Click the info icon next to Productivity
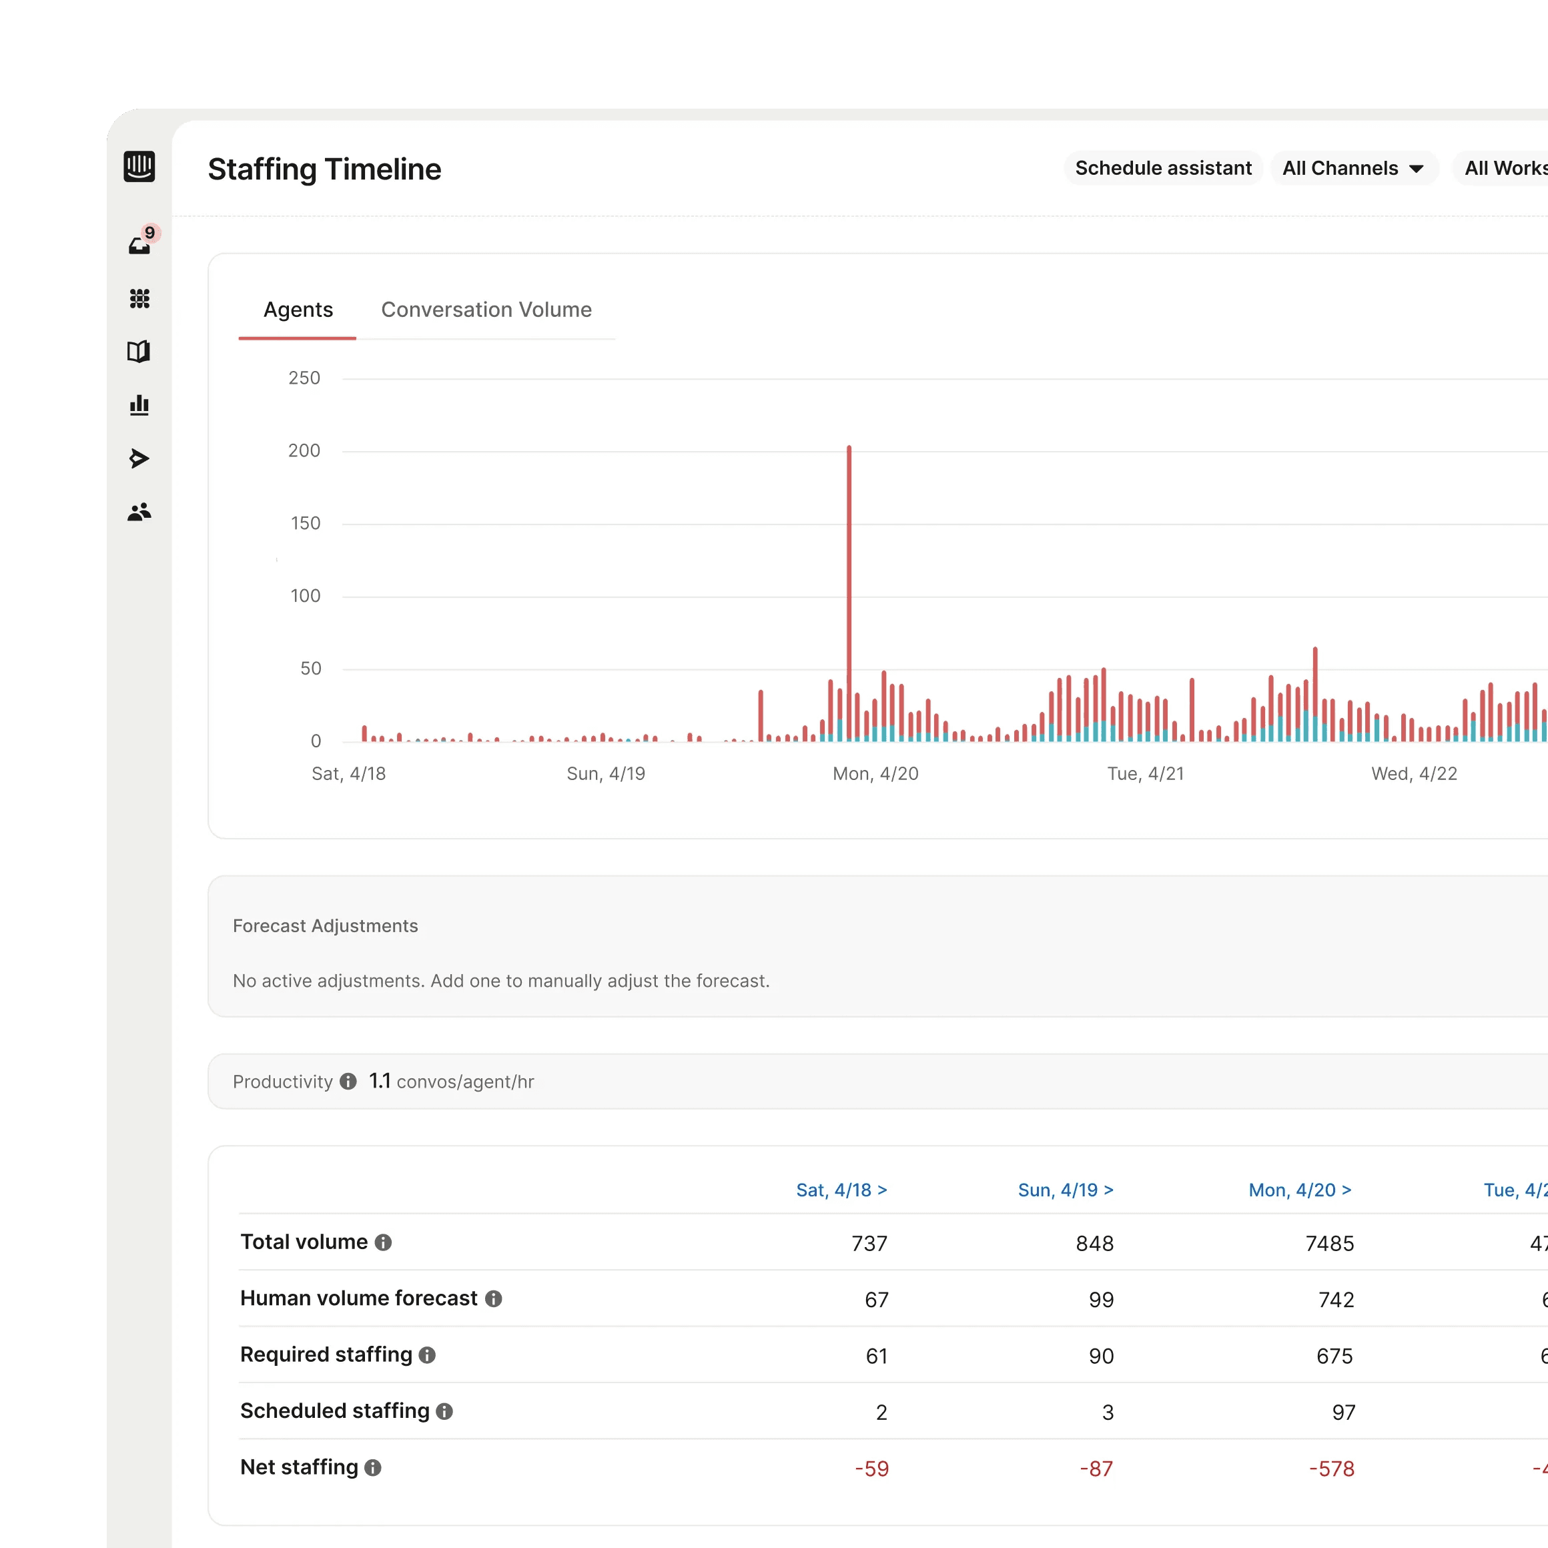Screen dimensions: 1548x1548 click(x=348, y=1082)
